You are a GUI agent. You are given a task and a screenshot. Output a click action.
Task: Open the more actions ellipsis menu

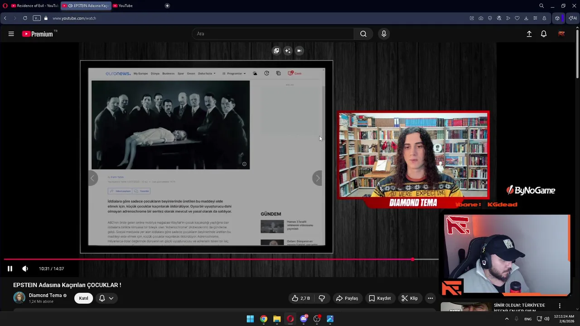430,298
